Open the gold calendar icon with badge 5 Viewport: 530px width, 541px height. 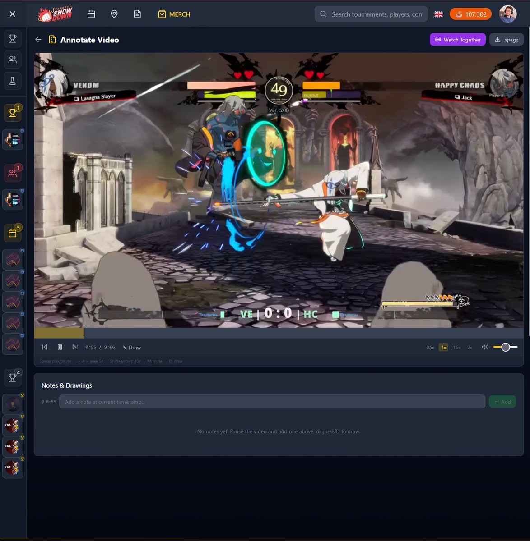[13, 233]
